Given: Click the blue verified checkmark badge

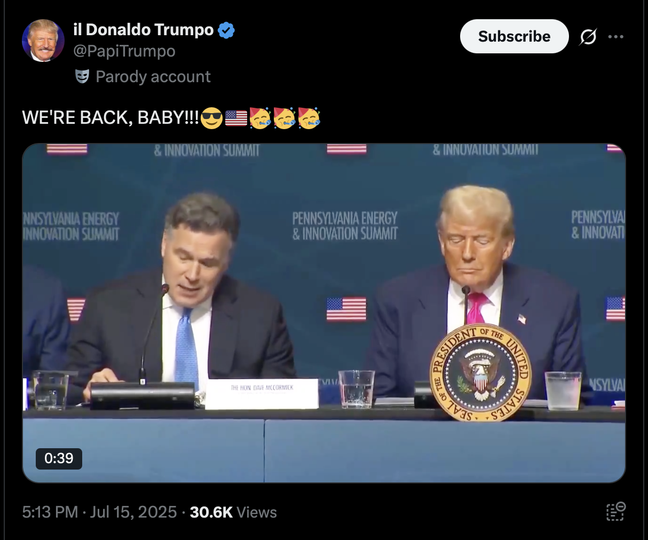Looking at the screenshot, I should (x=227, y=30).
